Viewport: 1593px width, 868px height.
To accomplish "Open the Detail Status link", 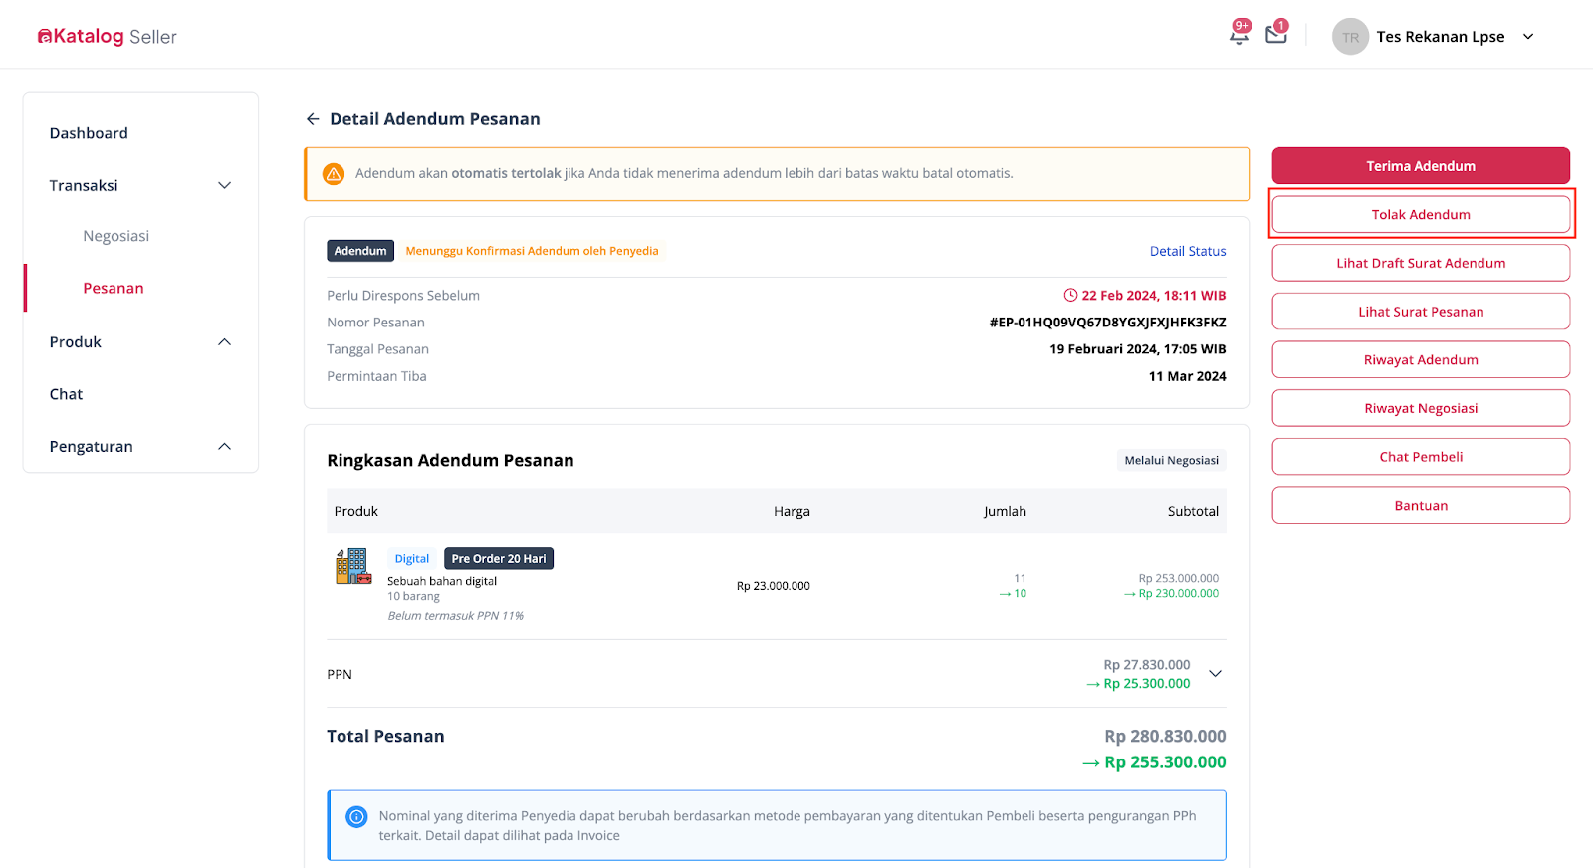I will pos(1188,252).
